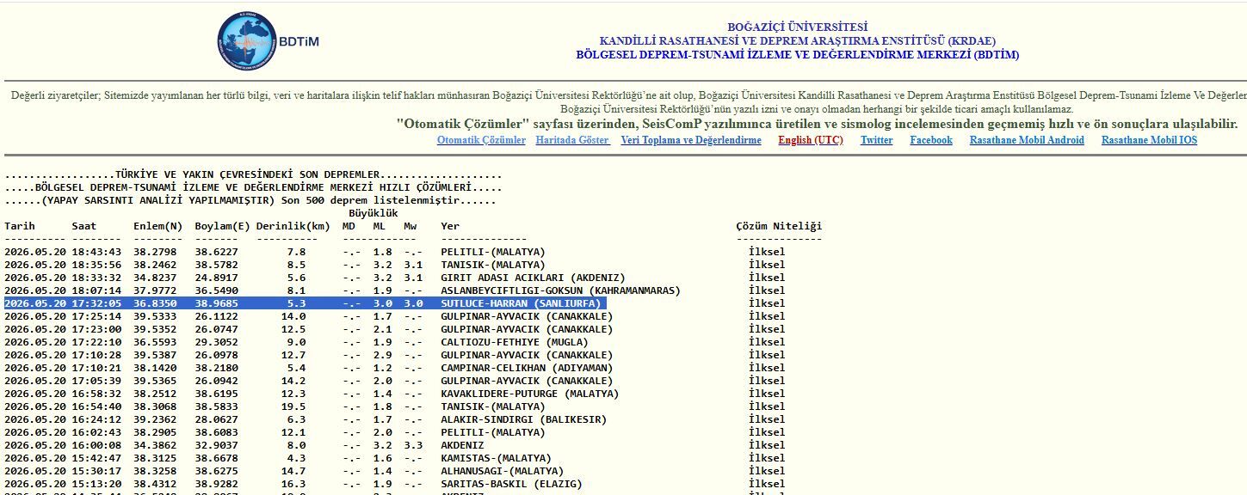Select the highlighted SUTLUCE-HARRAN (SANLIURFA) row
Image resolution: width=1247 pixels, height=495 pixels.
304,303
